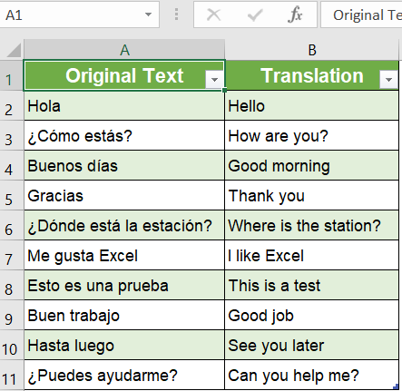The width and height of the screenshot is (402, 391).
Task: Select column B header
Action: (x=312, y=50)
